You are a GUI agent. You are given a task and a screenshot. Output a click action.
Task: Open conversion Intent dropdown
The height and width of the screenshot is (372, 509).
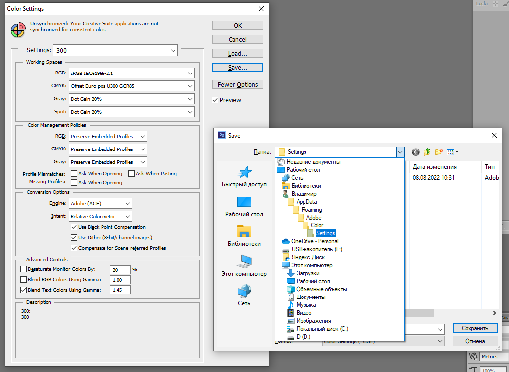[101, 216]
